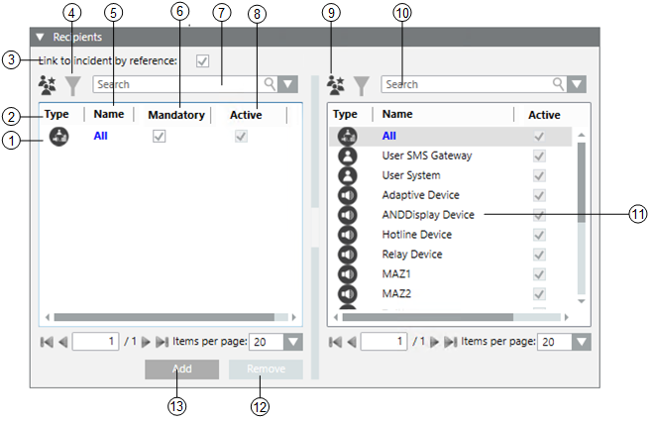653x422 pixels.
Task: Click the magnifier icon in right search box
Action: click(559, 84)
